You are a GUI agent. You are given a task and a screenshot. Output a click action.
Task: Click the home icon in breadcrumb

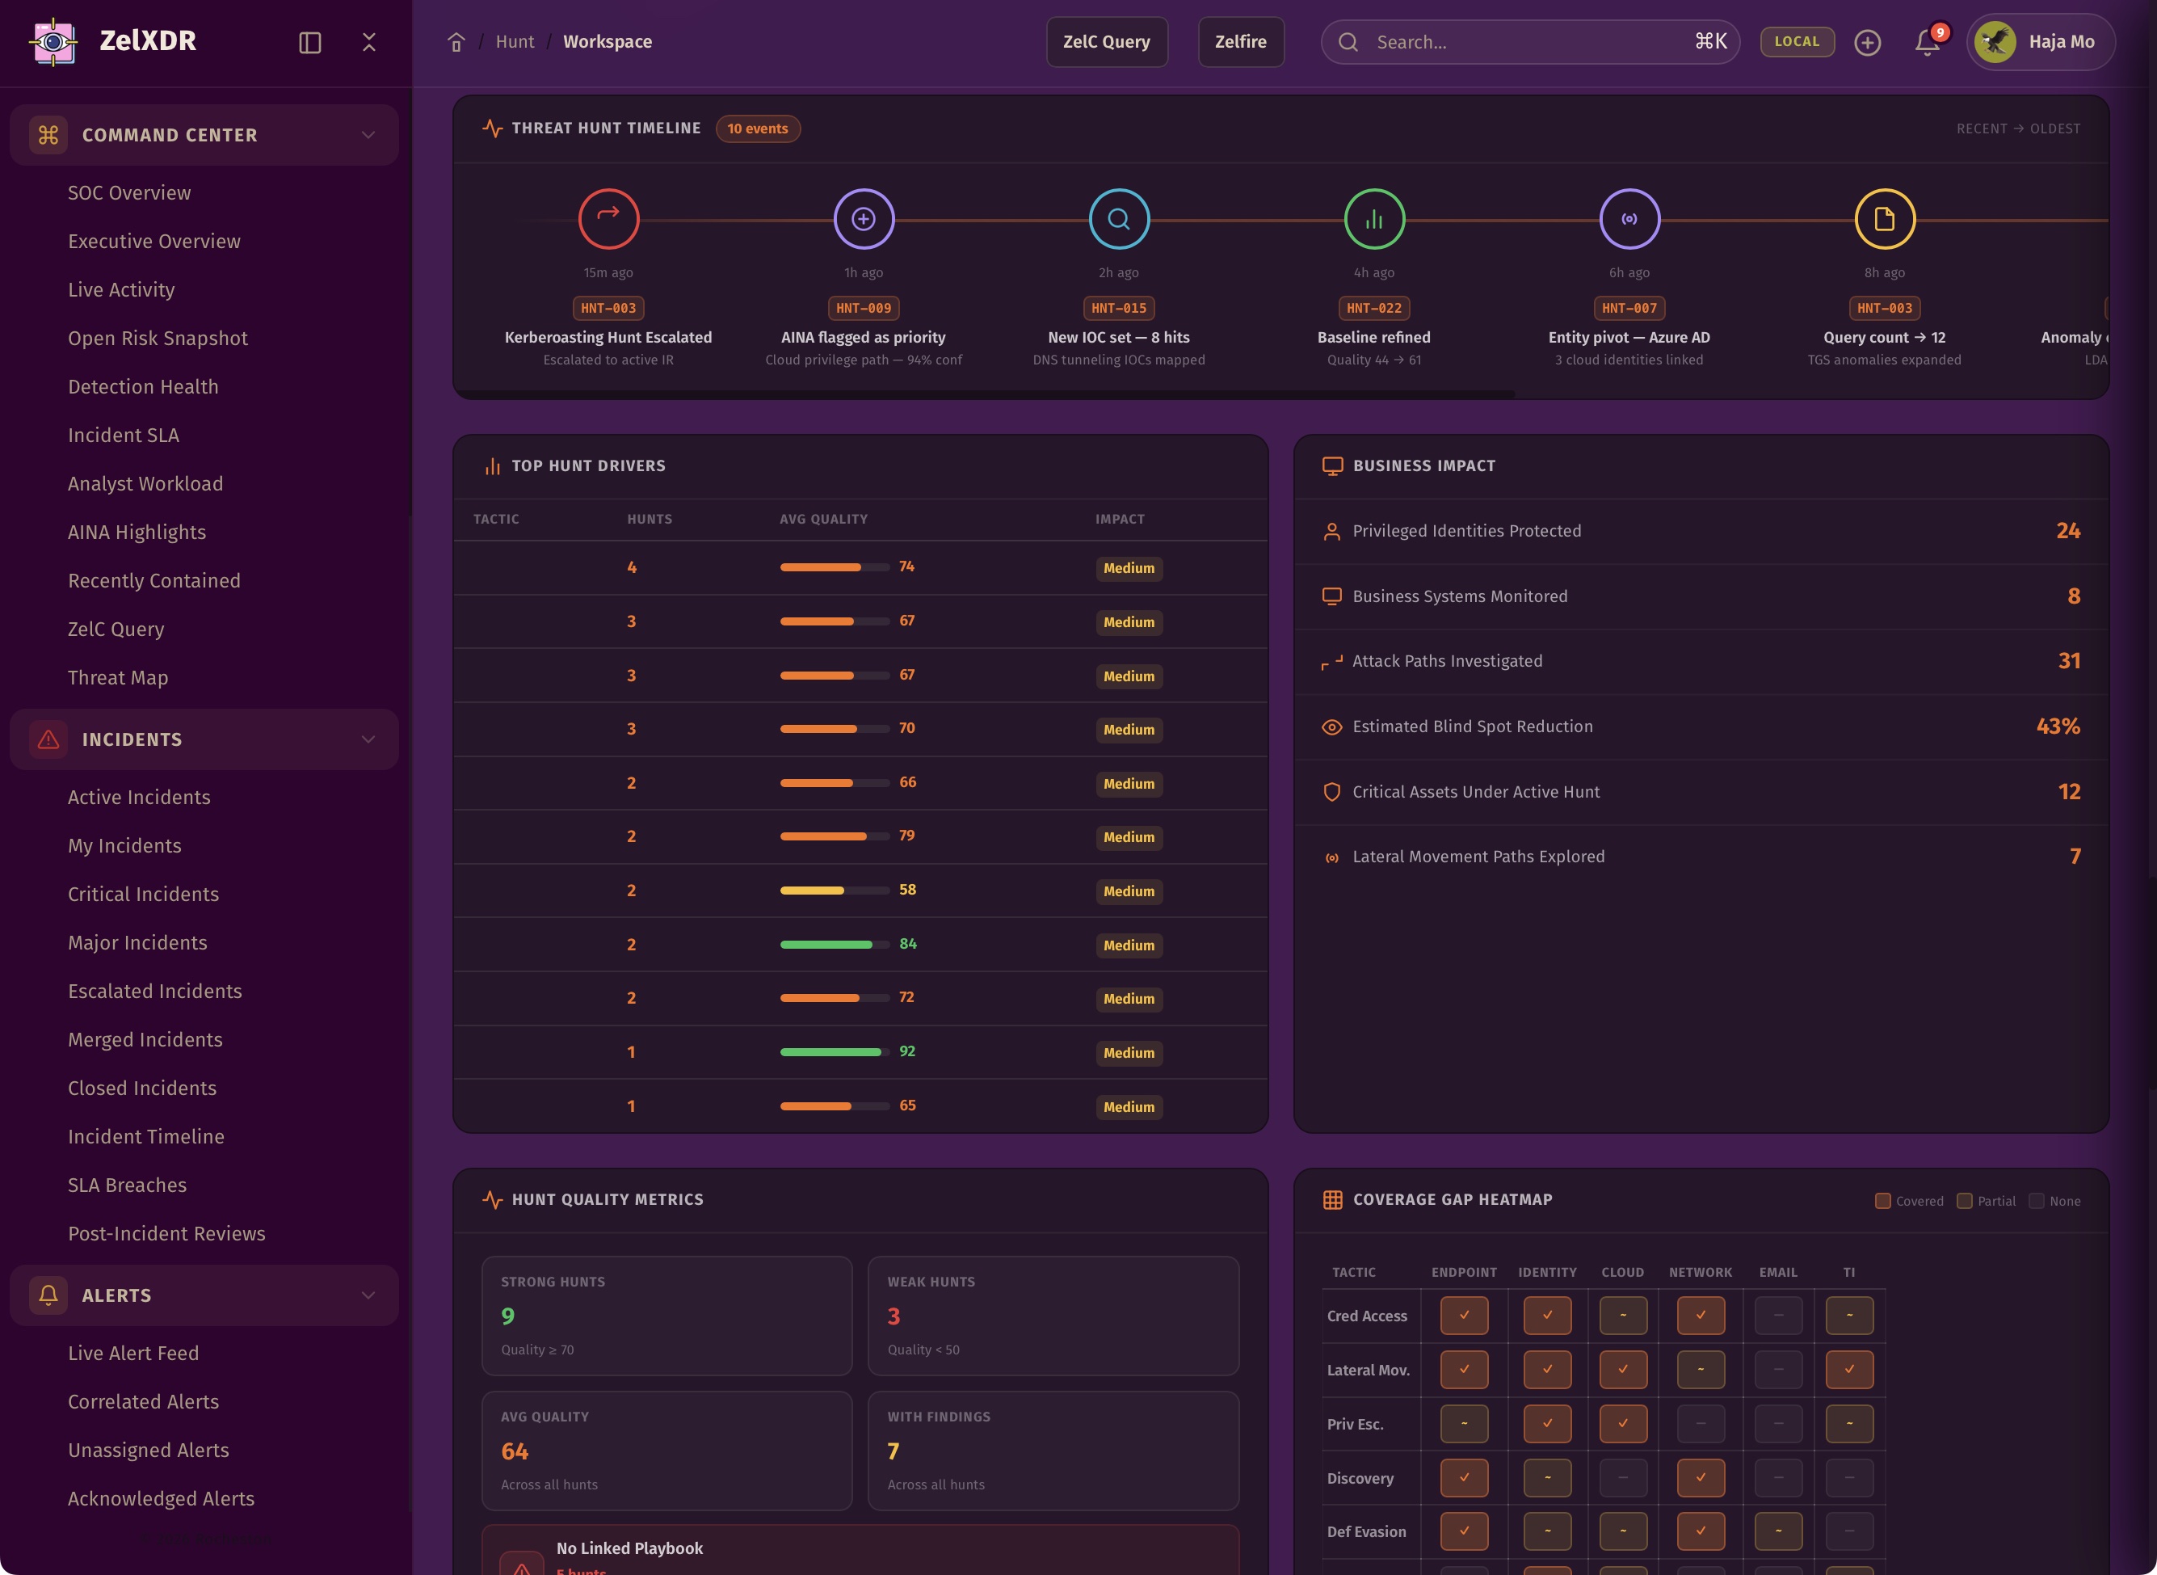click(x=456, y=42)
